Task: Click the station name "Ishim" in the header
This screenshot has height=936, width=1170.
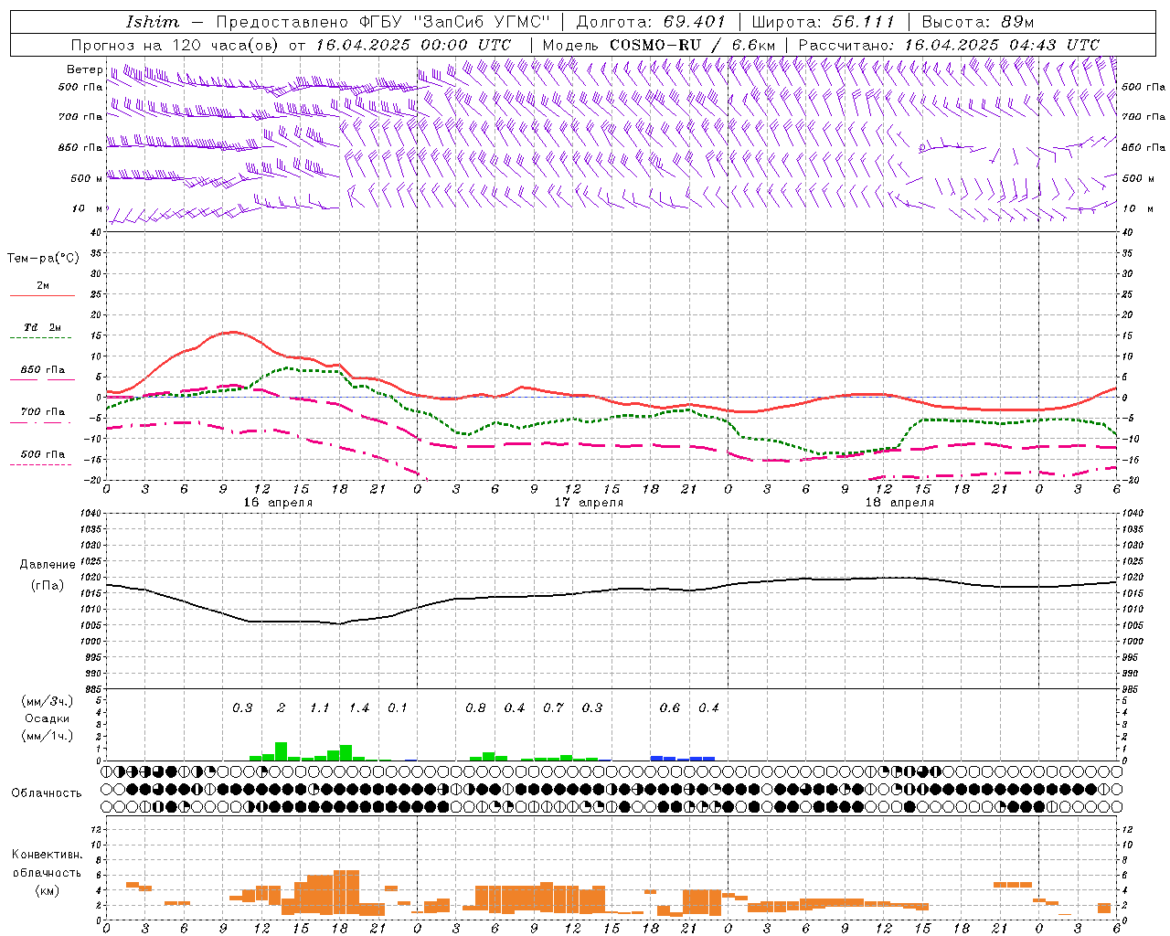Action: pyautogui.click(x=152, y=22)
